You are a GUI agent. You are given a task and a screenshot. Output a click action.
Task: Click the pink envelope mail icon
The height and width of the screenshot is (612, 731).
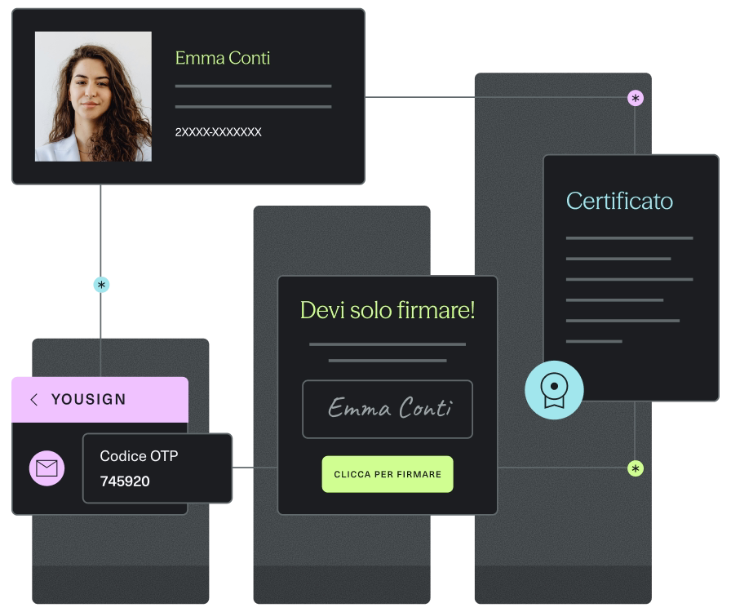(47, 468)
